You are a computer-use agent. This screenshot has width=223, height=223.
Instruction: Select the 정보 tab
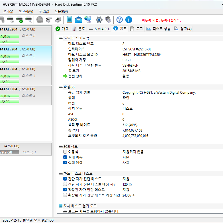(x=120, y=28)
